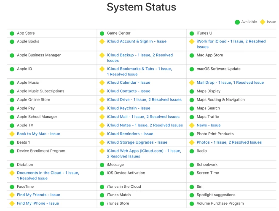279x211 pixels.
Task: Select the macOS Software Update text
Action: tap(218, 69)
